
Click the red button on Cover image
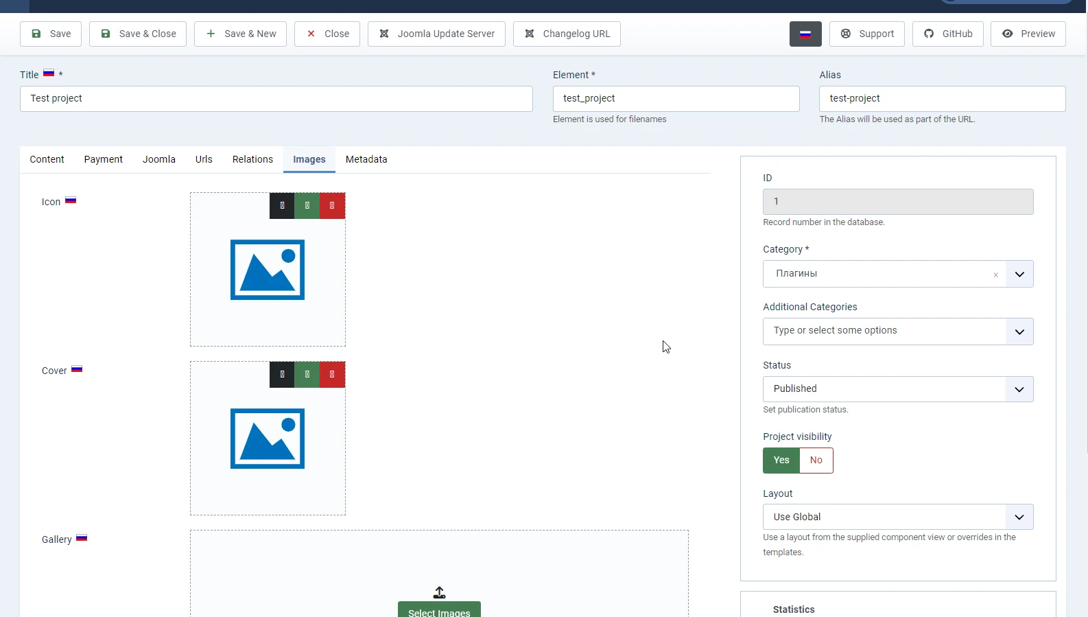[x=332, y=375]
